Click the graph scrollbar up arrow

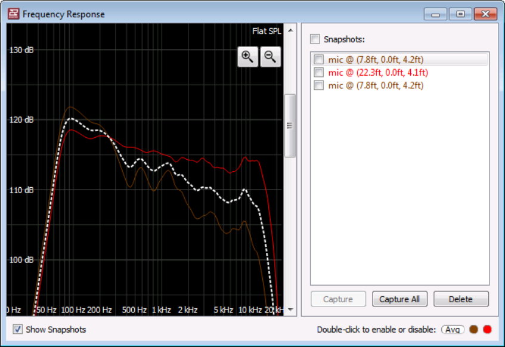290,30
